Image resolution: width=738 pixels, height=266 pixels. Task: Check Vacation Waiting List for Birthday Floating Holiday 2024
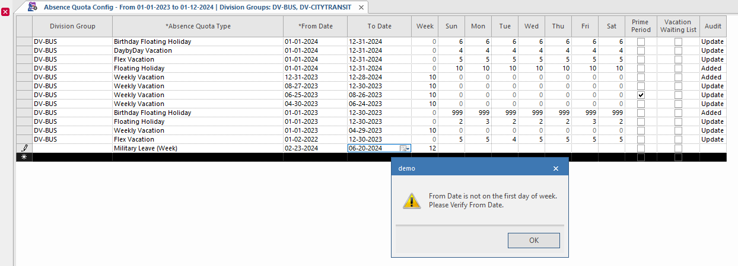678,41
